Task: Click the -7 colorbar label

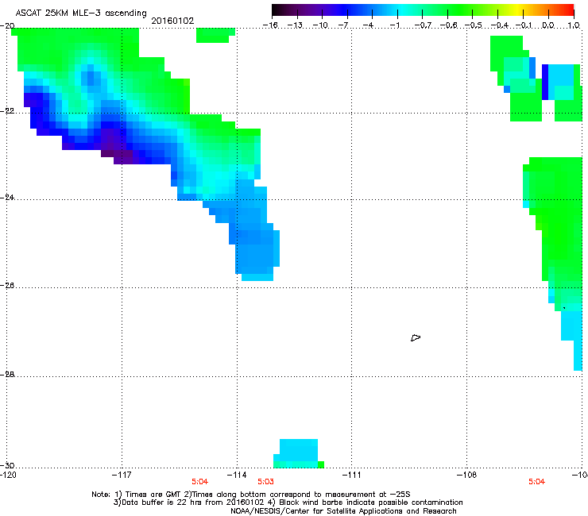Action: 342,25
